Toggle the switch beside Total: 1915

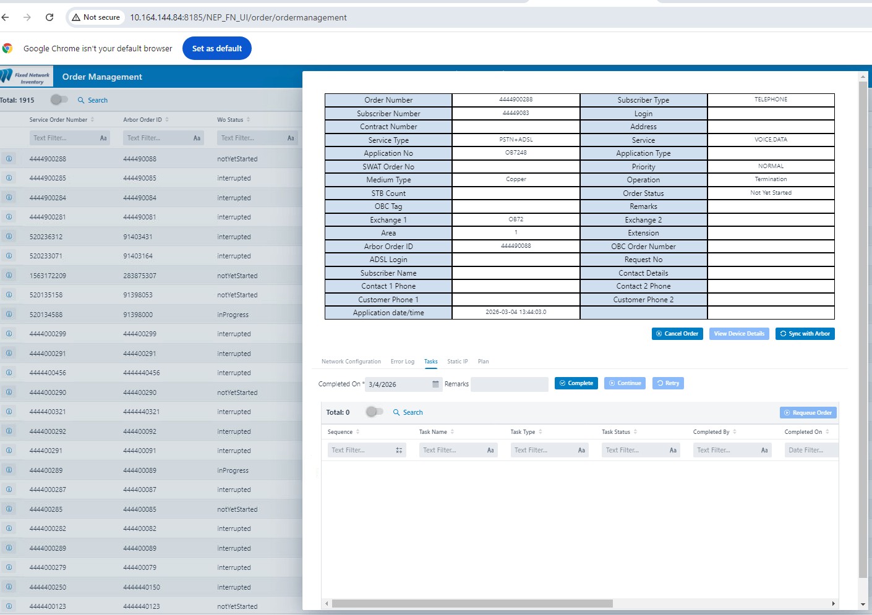tap(59, 100)
